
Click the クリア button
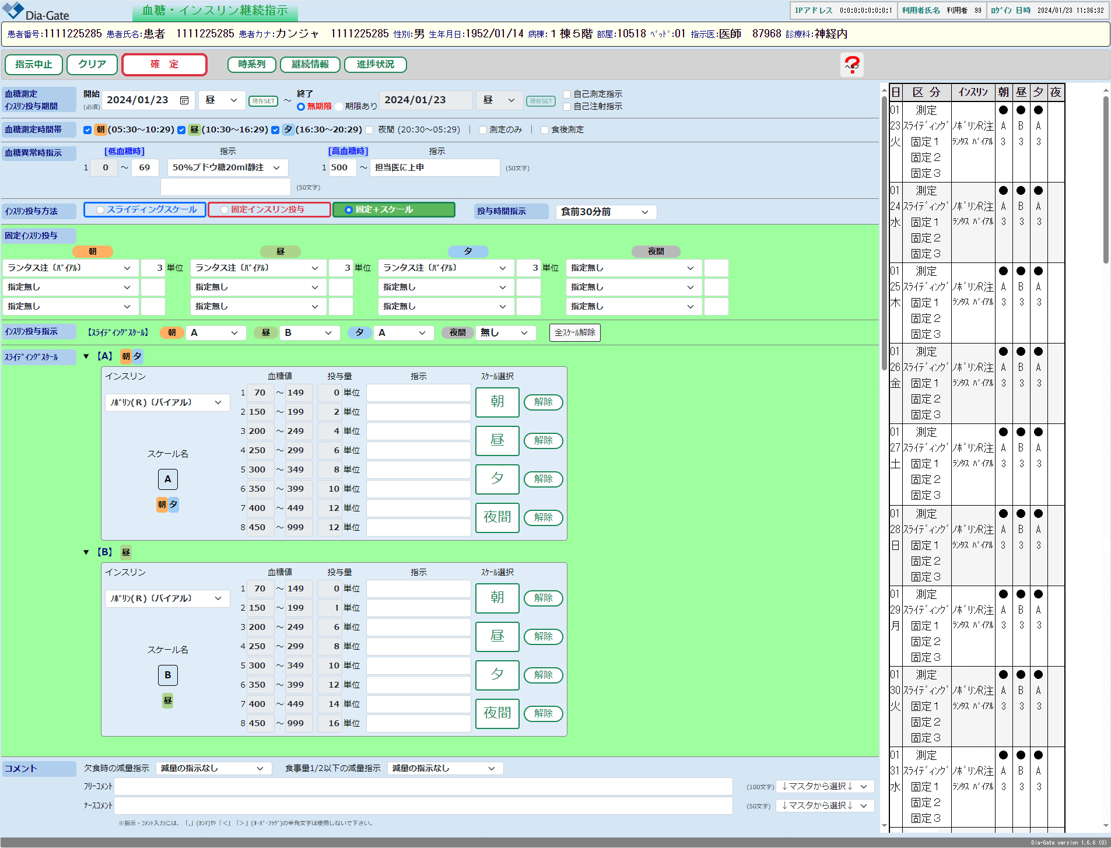click(92, 65)
